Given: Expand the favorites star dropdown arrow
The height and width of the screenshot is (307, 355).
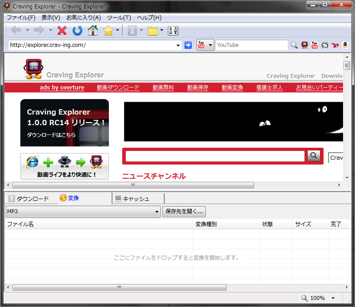Looking at the screenshot, I should click(117, 30).
